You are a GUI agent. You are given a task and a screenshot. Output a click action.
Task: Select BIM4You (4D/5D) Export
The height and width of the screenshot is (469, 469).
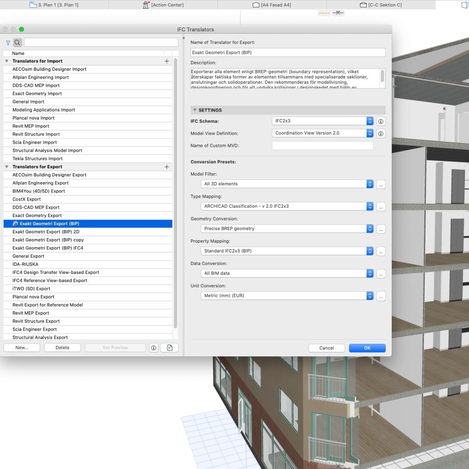88,191
